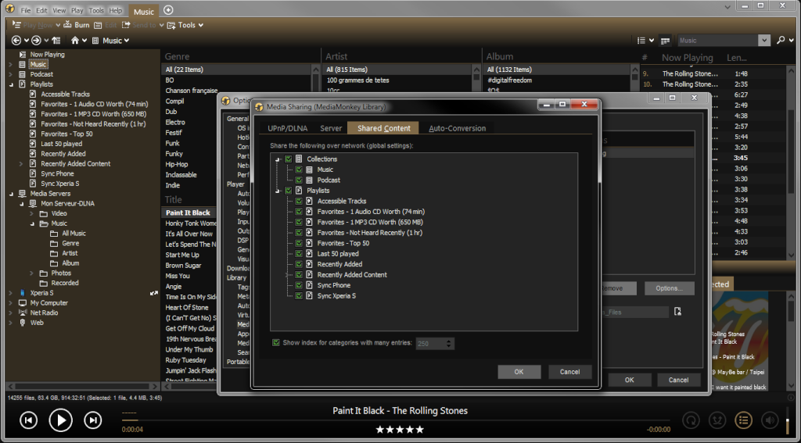The height and width of the screenshot is (443, 801).
Task: Click browse folder icon next to path field
Action: coord(677,311)
